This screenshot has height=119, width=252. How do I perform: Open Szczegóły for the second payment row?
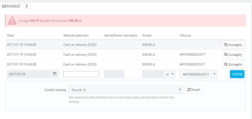233,55
